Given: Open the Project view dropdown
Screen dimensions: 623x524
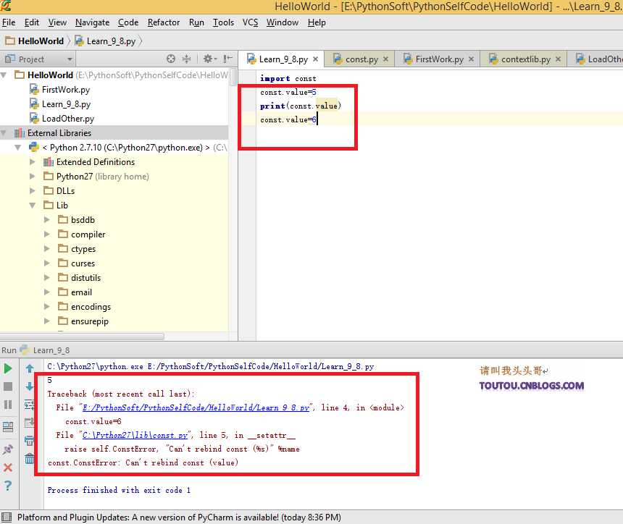Looking at the screenshot, I should (x=70, y=59).
